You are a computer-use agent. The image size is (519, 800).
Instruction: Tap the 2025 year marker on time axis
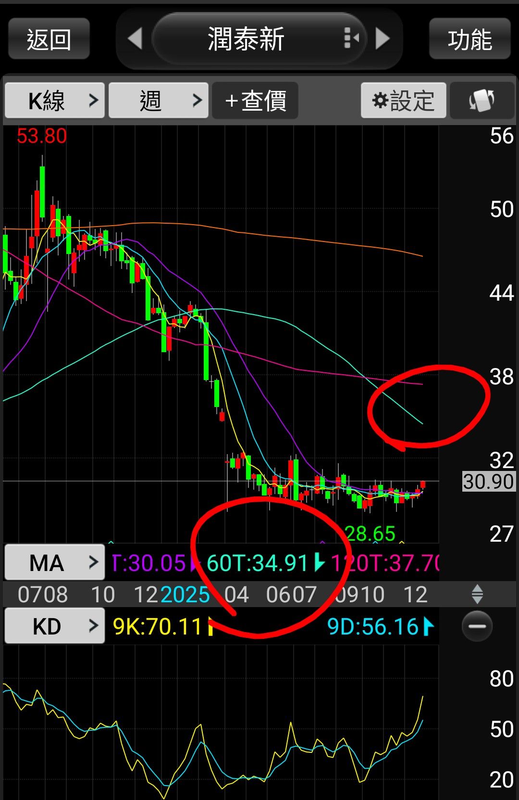pyautogui.click(x=185, y=595)
